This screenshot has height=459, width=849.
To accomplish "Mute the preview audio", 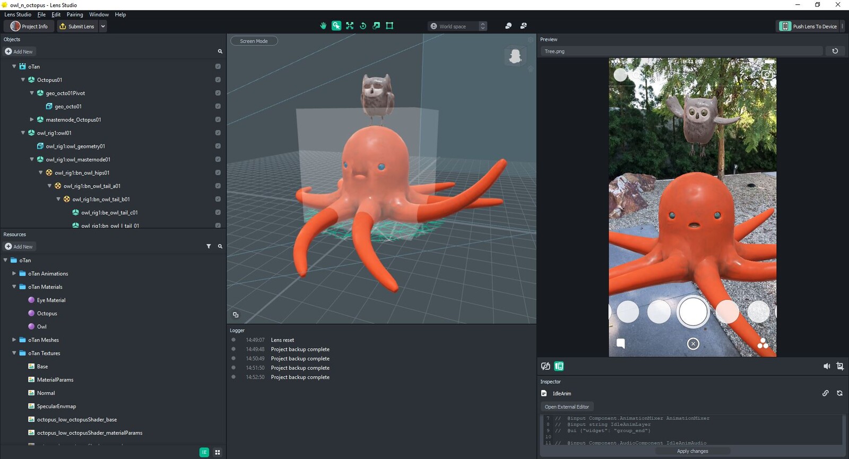I will tap(827, 366).
